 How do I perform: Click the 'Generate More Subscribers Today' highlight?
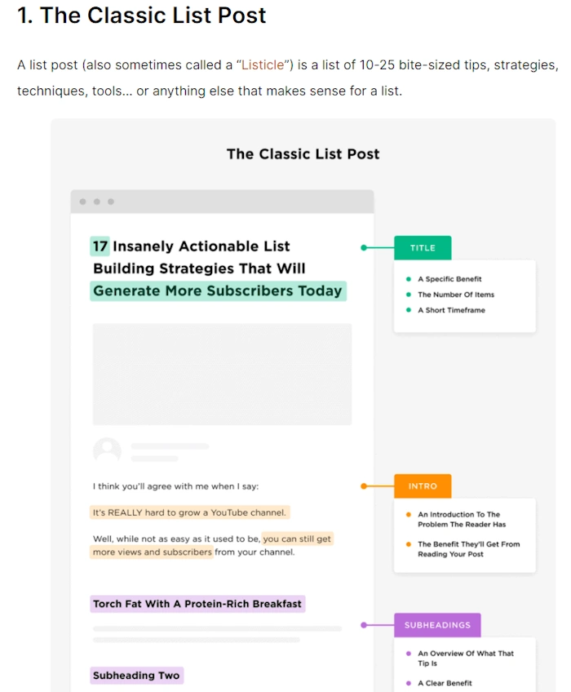(x=218, y=291)
